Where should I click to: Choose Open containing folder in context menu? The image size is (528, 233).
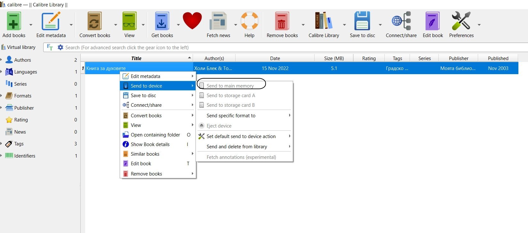point(158,135)
